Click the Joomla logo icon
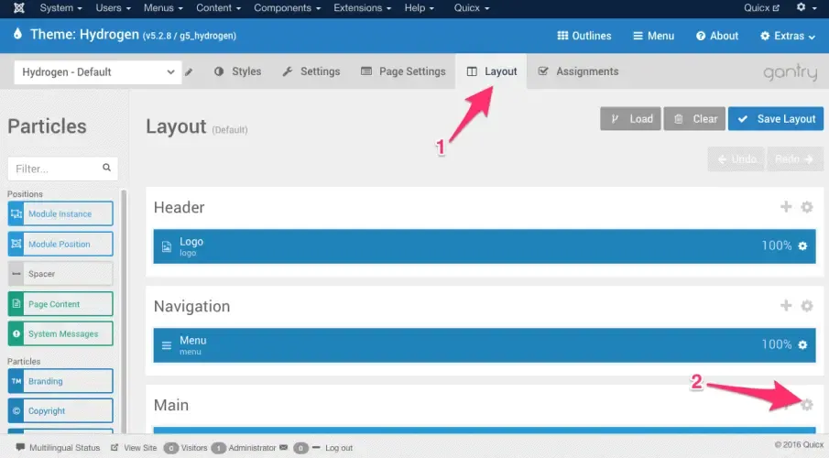 pyautogui.click(x=19, y=8)
